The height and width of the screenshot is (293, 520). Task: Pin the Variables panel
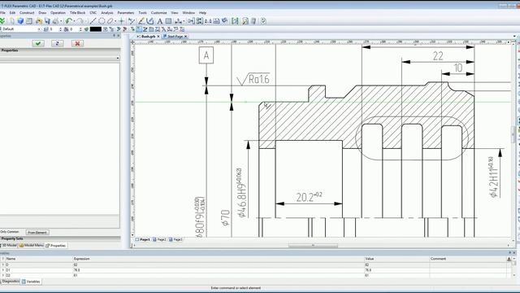[x=509, y=253]
